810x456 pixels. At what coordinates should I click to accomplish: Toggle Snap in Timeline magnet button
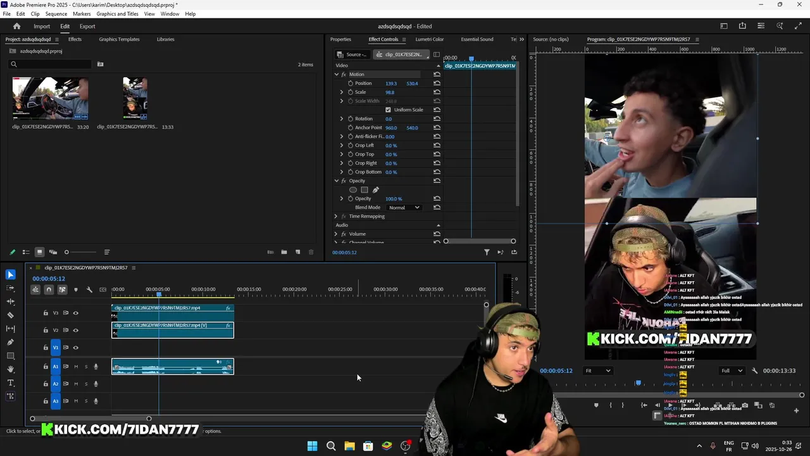(x=49, y=289)
